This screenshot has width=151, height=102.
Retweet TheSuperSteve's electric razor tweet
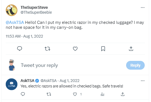coord(48,49)
